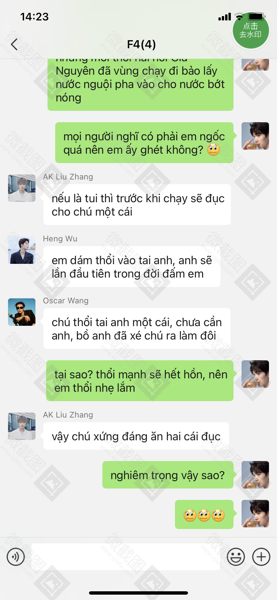
Task: Click the green remove watermark badge
Action: (x=251, y=30)
